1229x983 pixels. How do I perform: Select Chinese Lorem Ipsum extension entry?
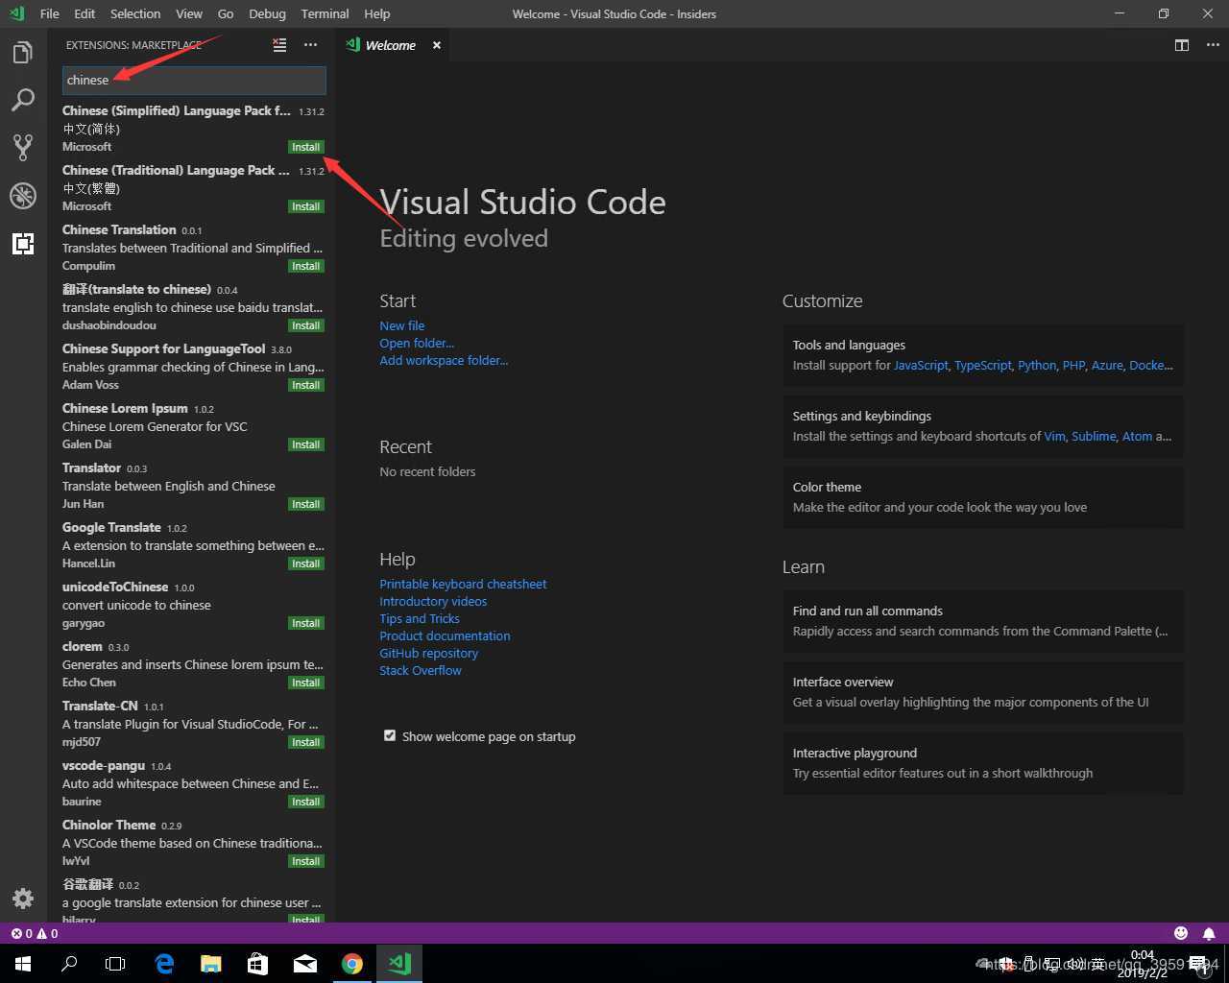[192, 426]
